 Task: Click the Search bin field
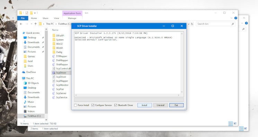215,24
